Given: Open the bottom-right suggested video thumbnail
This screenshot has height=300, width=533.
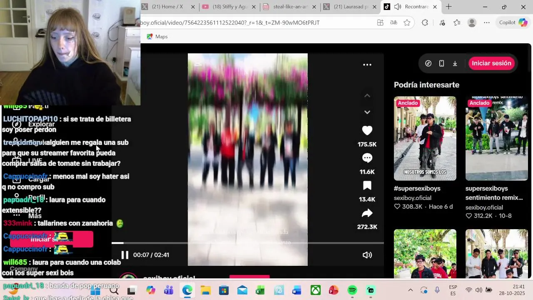Looking at the screenshot, I should click(496, 253).
